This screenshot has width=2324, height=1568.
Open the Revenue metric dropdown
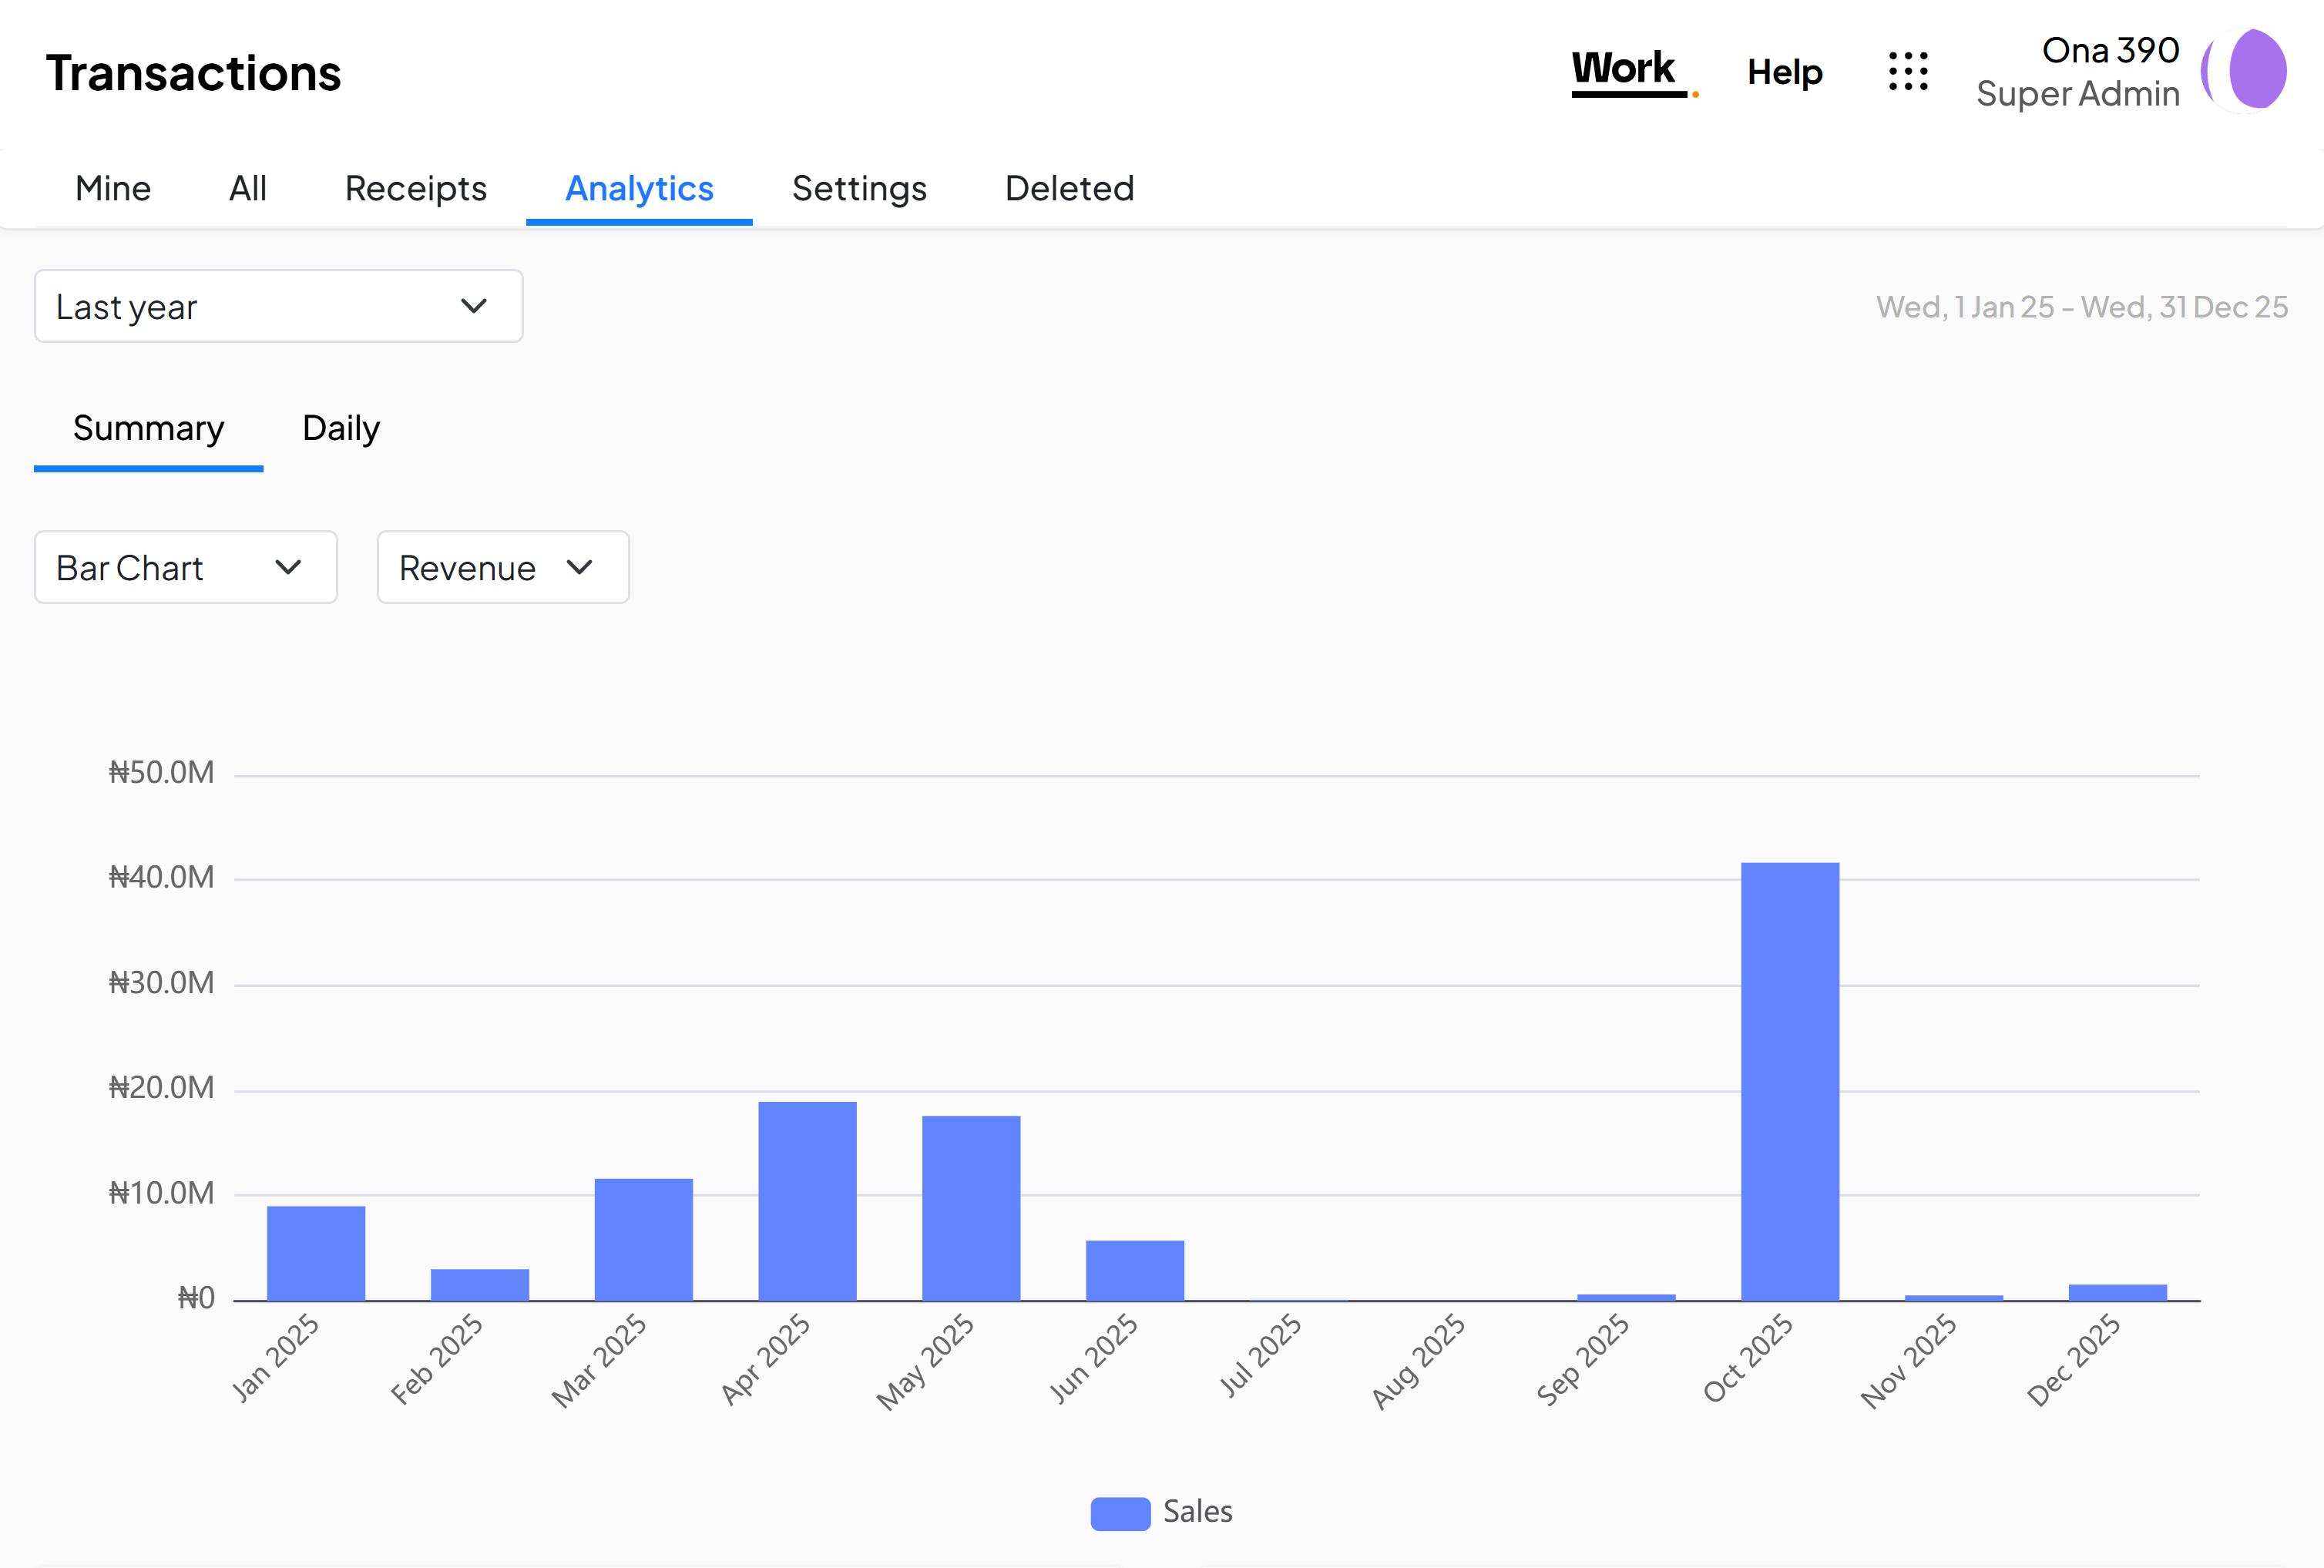point(502,567)
